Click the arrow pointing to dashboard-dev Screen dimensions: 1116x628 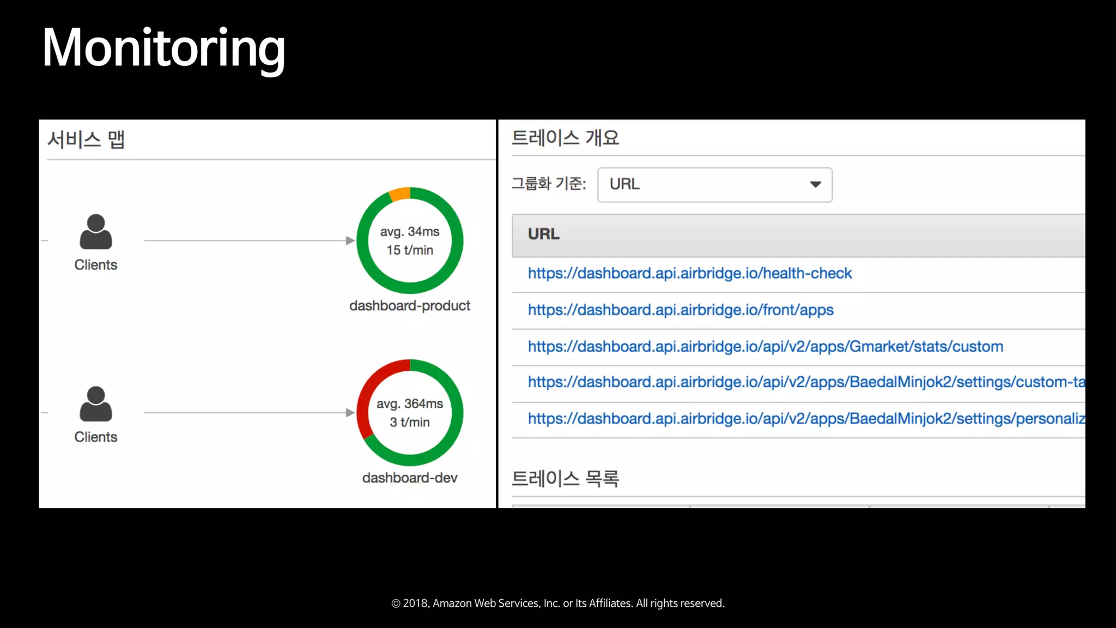pos(250,413)
